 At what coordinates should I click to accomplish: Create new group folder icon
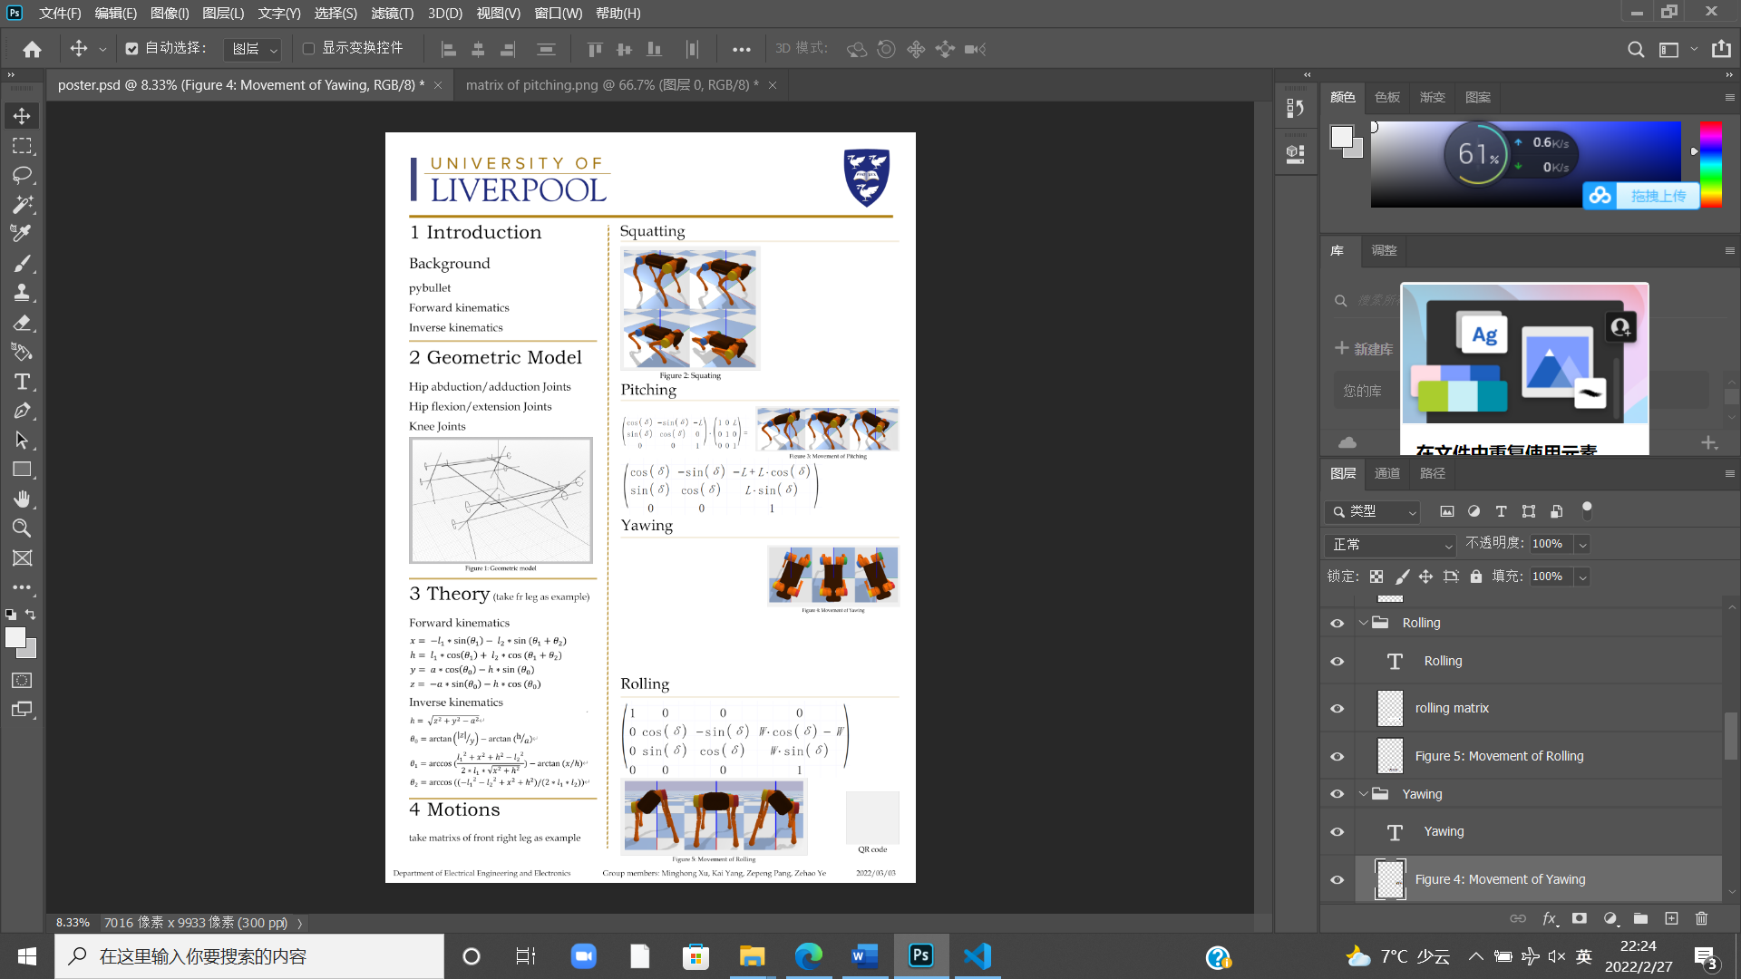click(1640, 918)
